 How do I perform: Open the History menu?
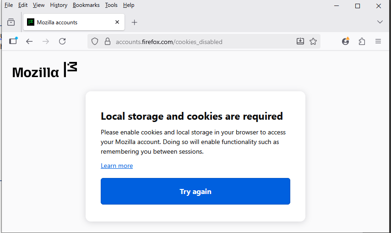point(59,5)
